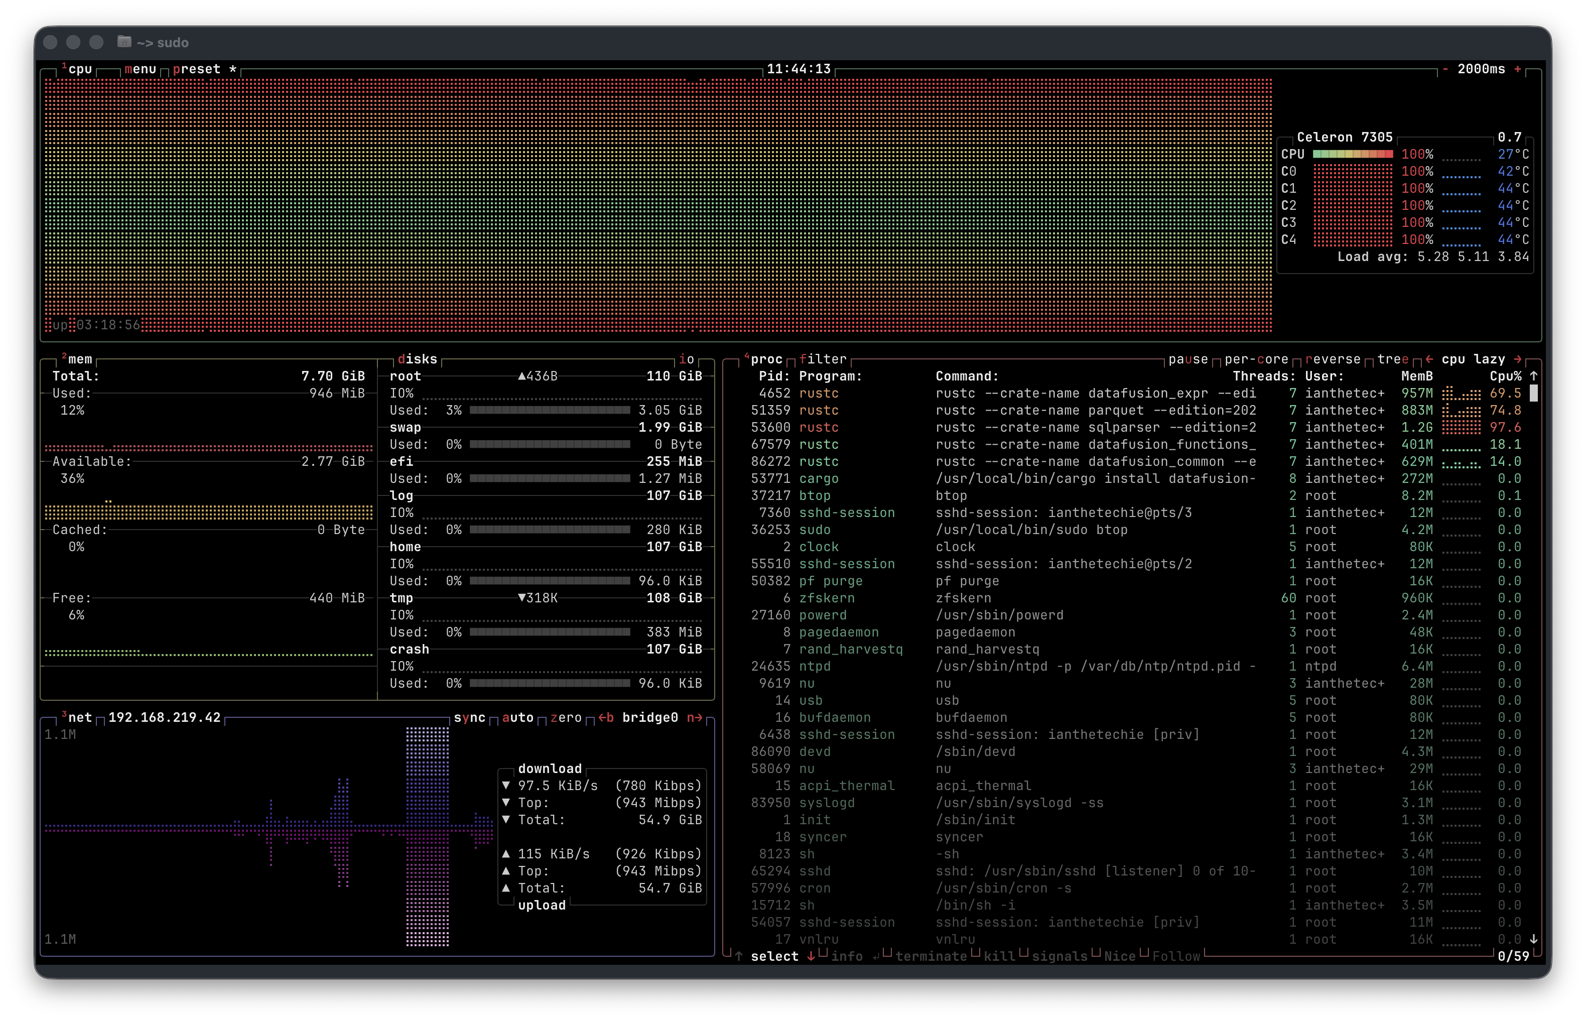Click the cpu lazy sorting option
1586x1021 pixels.
click(x=1474, y=359)
